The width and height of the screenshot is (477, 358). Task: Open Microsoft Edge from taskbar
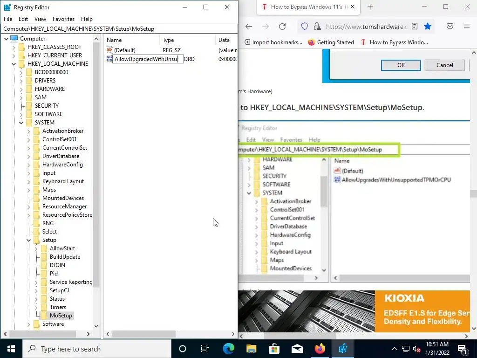click(x=229, y=349)
